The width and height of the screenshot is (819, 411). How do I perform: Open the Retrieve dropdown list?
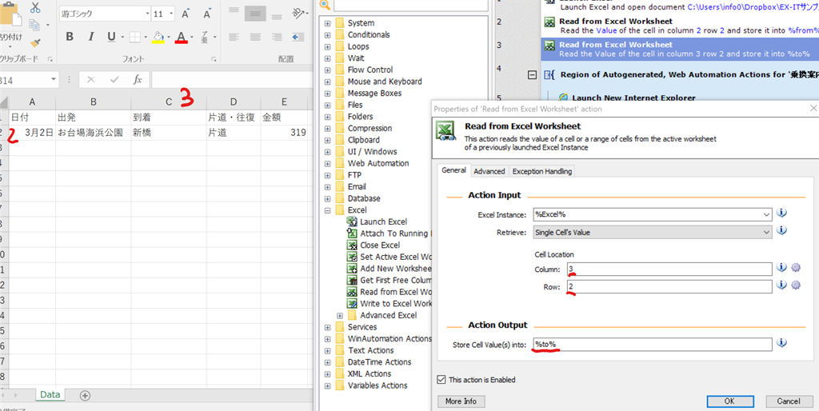pos(767,232)
